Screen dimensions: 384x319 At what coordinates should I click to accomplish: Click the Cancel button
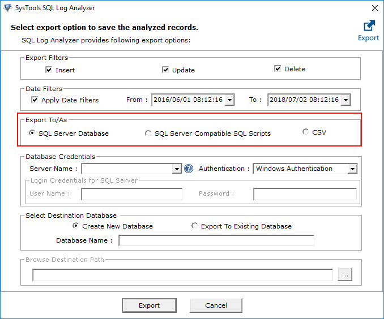click(216, 305)
